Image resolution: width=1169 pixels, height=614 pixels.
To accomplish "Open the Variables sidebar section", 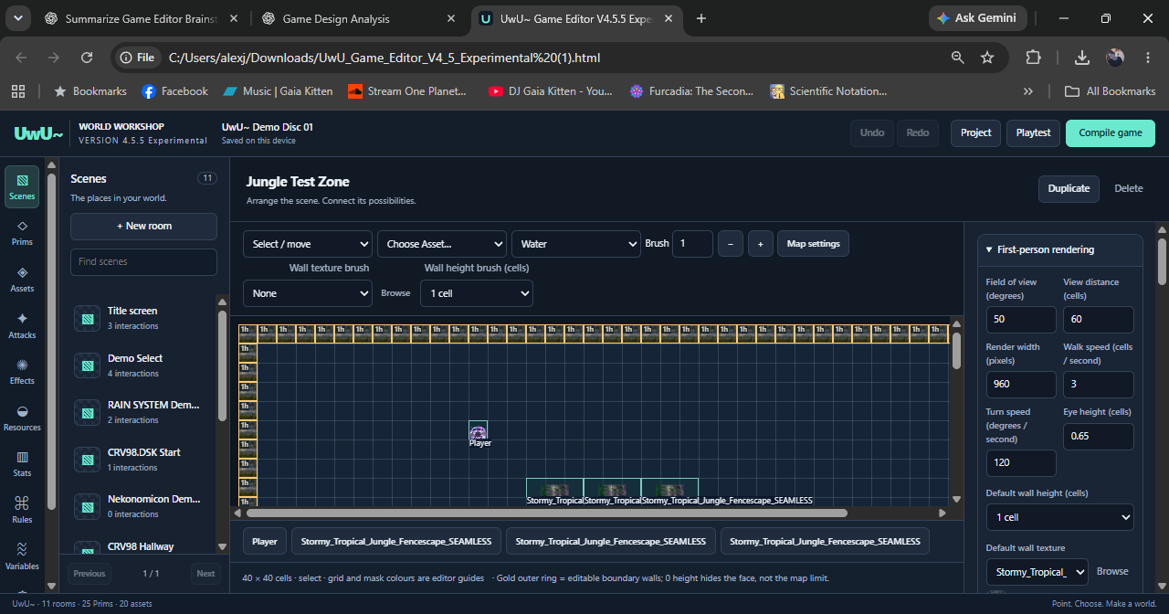I will coord(22,556).
